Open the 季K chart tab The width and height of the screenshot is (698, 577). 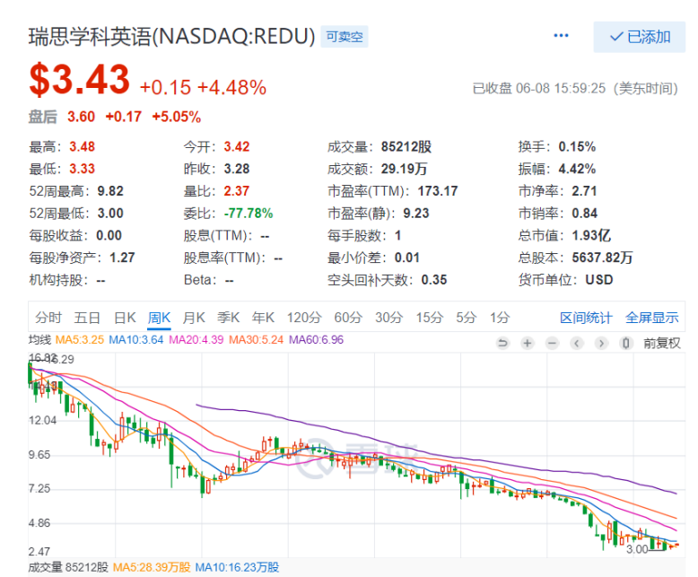[x=229, y=318]
